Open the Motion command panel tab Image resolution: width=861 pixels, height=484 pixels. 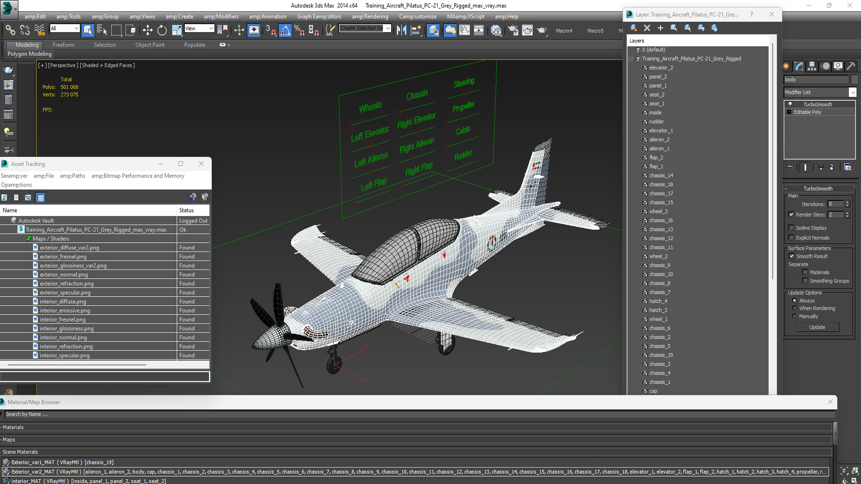(x=825, y=66)
